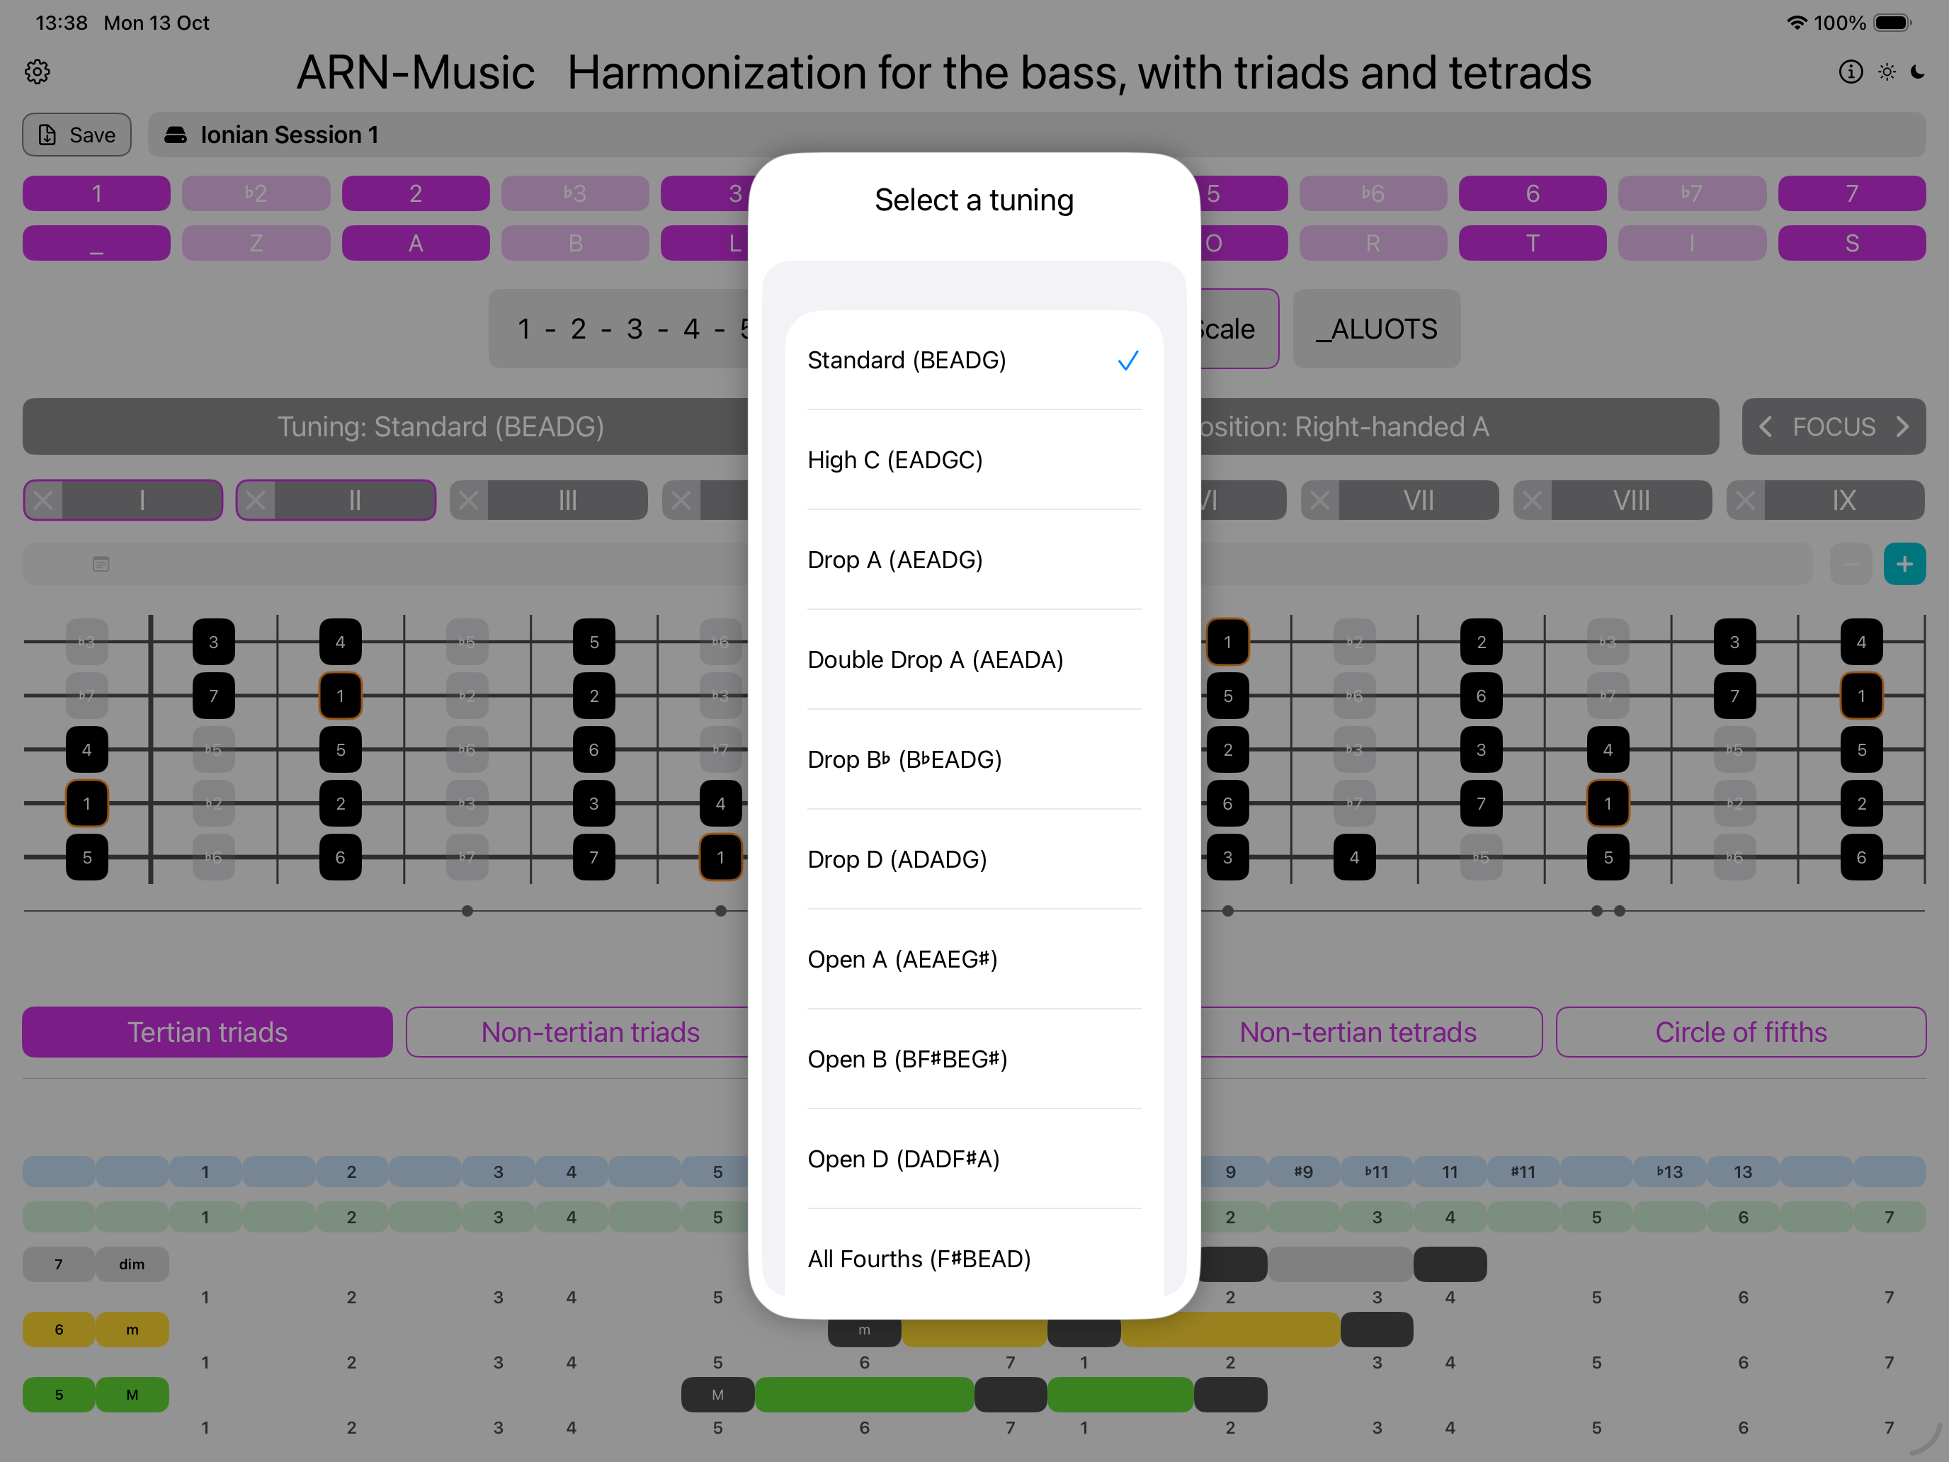This screenshot has width=1949, height=1462.
Task: Open the settings gear icon
Action: (x=37, y=72)
